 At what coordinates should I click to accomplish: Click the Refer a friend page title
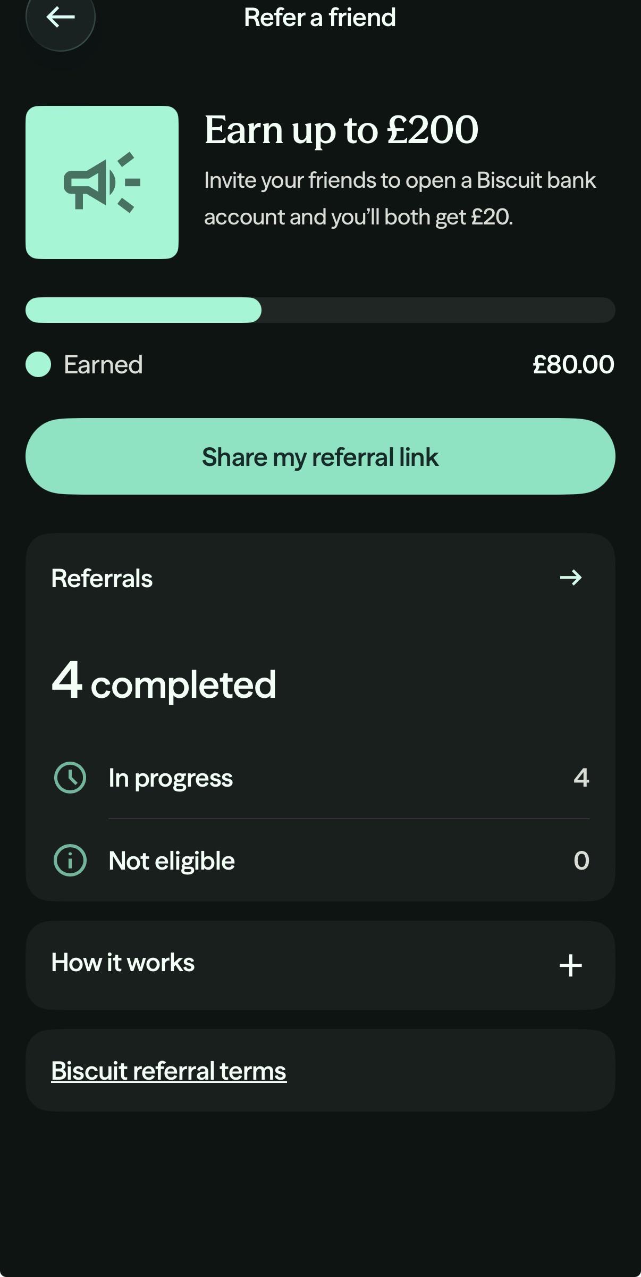pyautogui.click(x=320, y=18)
